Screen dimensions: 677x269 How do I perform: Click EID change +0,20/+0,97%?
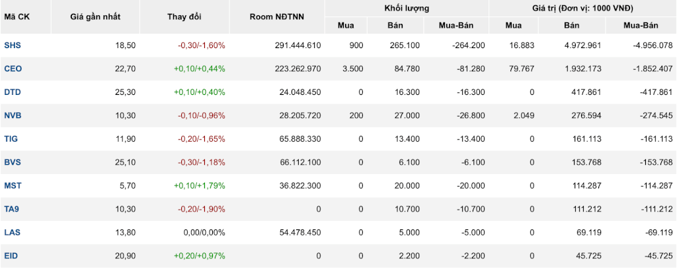pyautogui.click(x=200, y=256)
